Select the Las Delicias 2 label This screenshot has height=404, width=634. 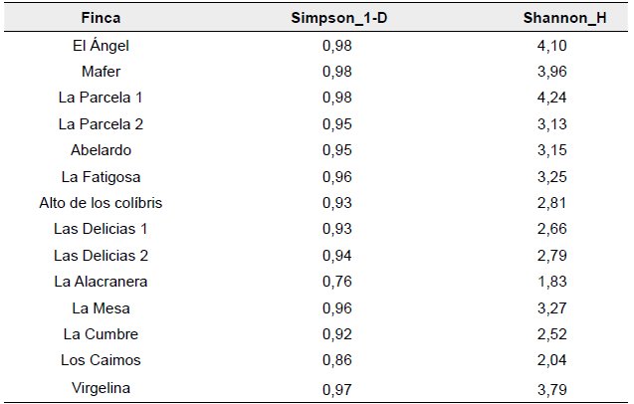pos(101,256)
